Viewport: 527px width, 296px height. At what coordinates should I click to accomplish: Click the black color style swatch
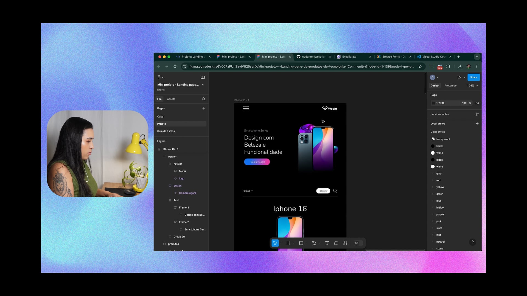click(x=433, y=146)
